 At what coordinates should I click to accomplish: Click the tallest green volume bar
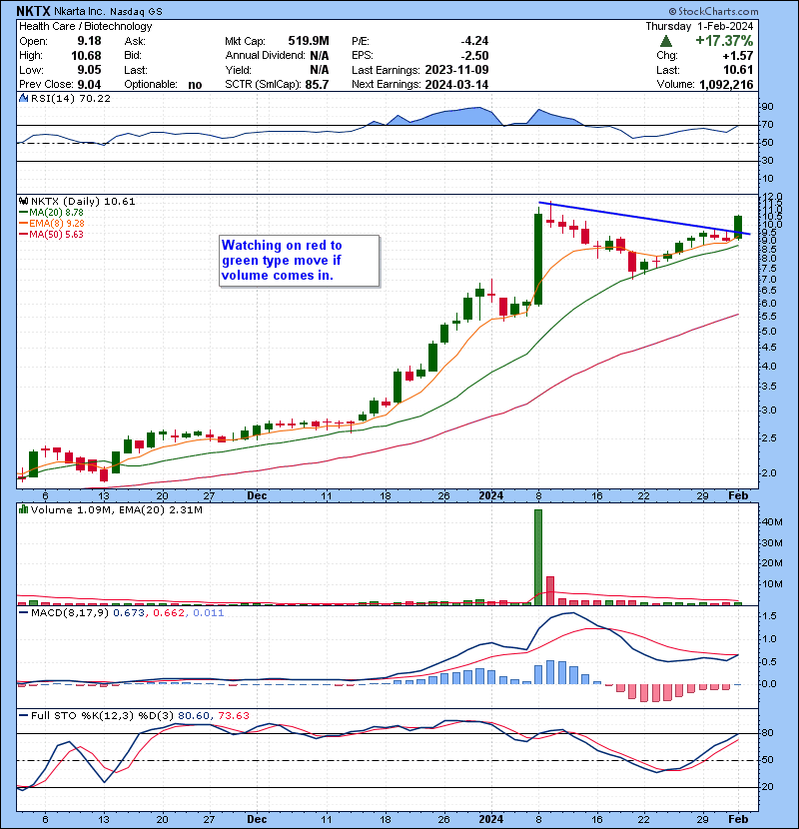point(538,557)
